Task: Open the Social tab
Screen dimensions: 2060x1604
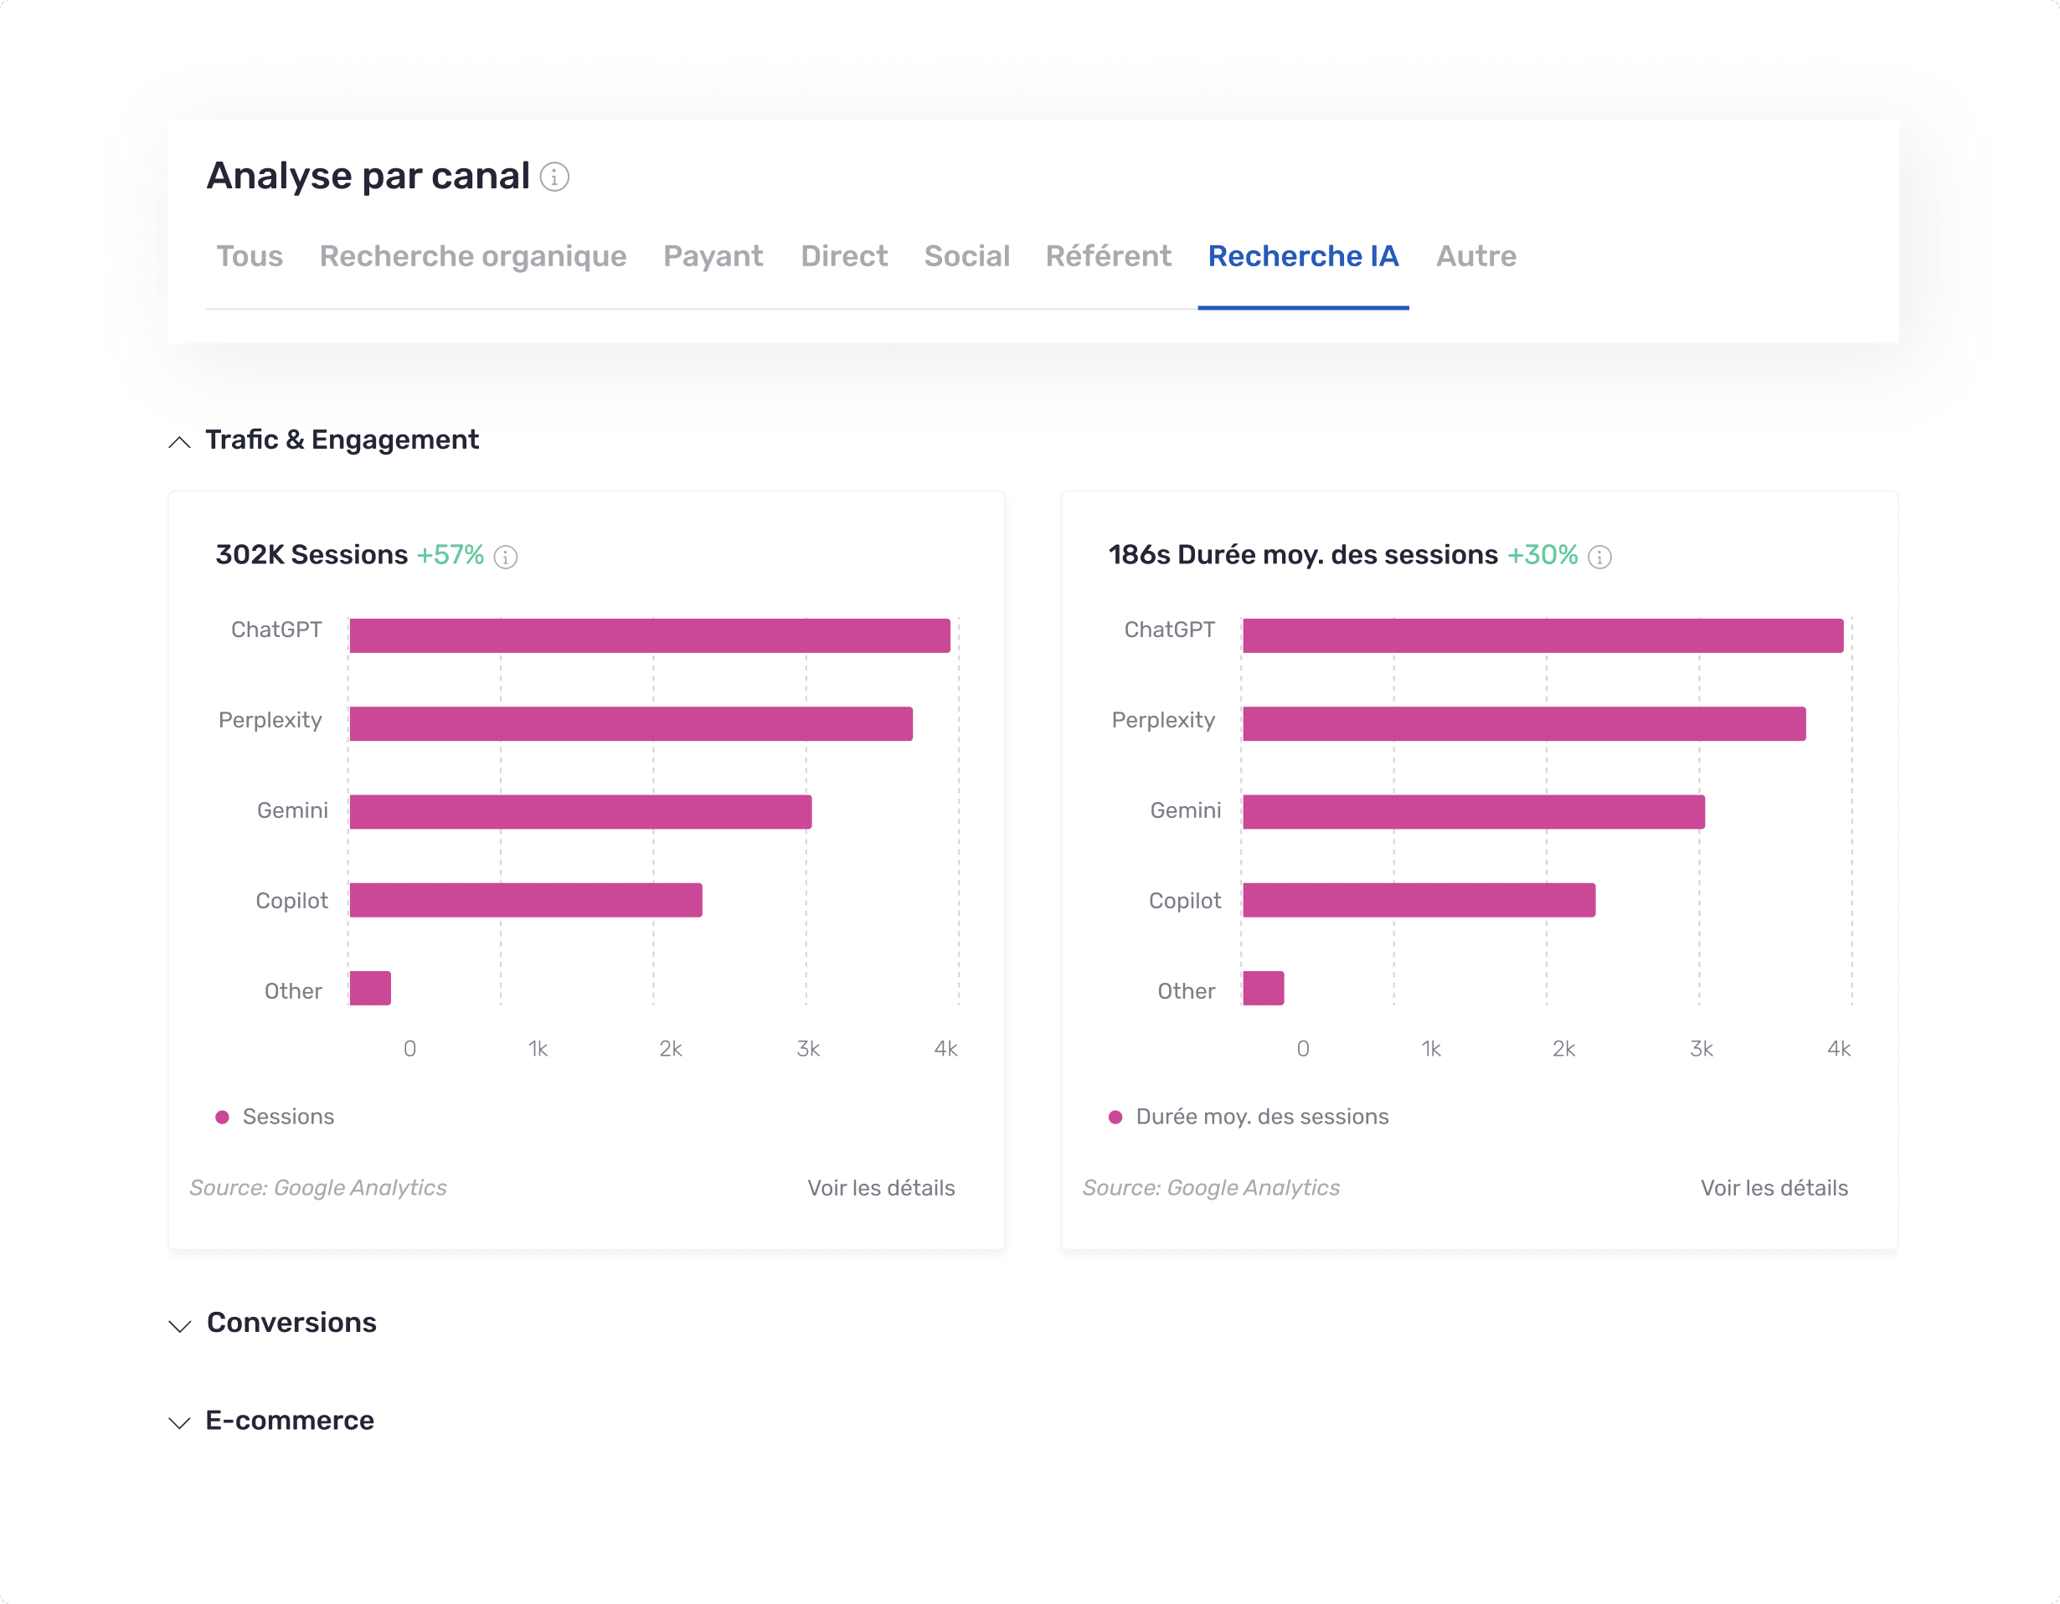Action: click(967, 256)
